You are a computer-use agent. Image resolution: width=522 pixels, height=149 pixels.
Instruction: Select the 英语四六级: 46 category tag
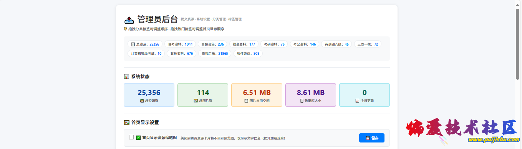(x=336, y=44)
